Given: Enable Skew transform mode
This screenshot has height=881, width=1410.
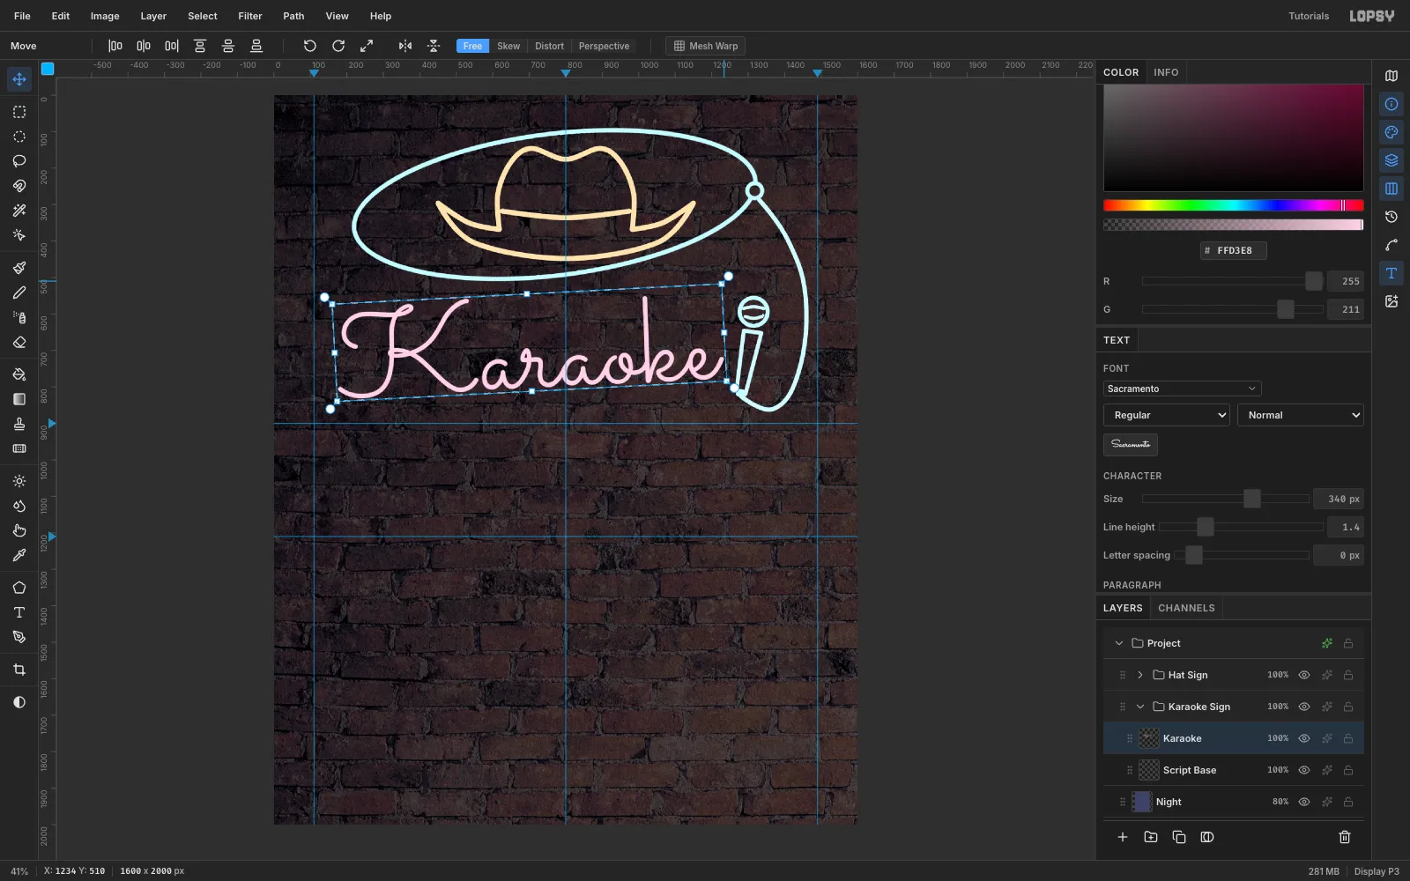Looking at the screenshot, I should (x=508, y=46).
